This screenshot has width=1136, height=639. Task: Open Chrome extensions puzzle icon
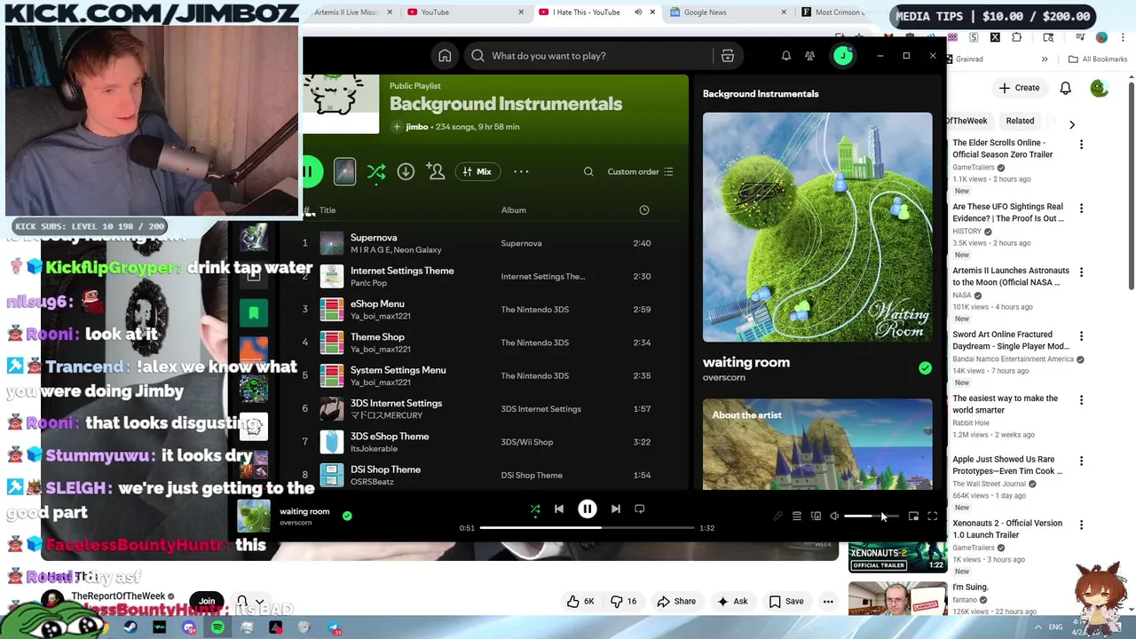pos(1016,37)
